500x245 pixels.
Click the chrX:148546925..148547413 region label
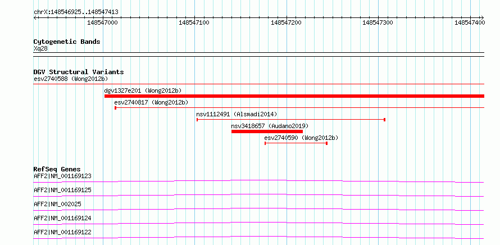click(76, 12)
